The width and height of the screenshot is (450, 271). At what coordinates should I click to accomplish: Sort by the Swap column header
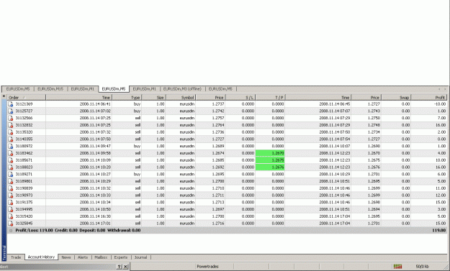click(396, 97)
